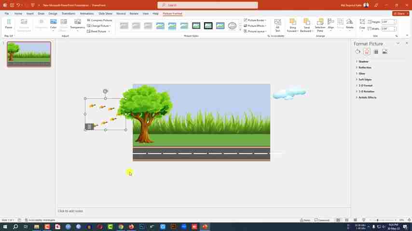The image size is (412, 231).
Task: Select the Fill & Line icon in Format Picture
Action: pyautogui.click(x=357, y=51)
